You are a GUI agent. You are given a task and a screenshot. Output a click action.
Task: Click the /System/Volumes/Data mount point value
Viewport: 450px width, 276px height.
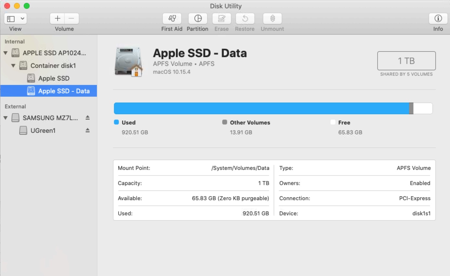pos(240,168)
